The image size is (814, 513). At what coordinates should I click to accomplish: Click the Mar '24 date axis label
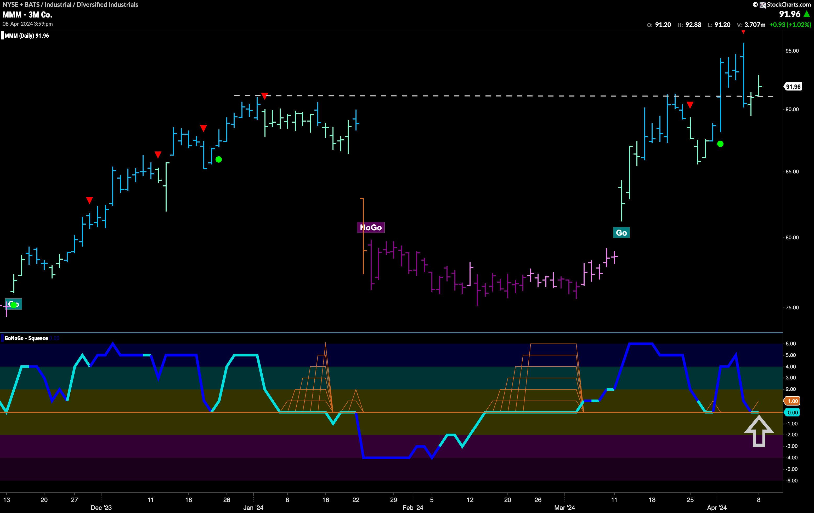pos(564,508)
